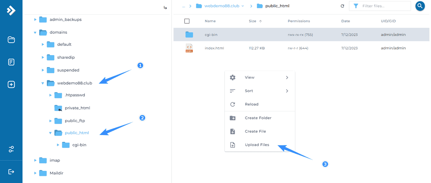Expand the public_ftp folder node
The height and width of the screenshot is (183, 431).
click(x=50, y=121)
